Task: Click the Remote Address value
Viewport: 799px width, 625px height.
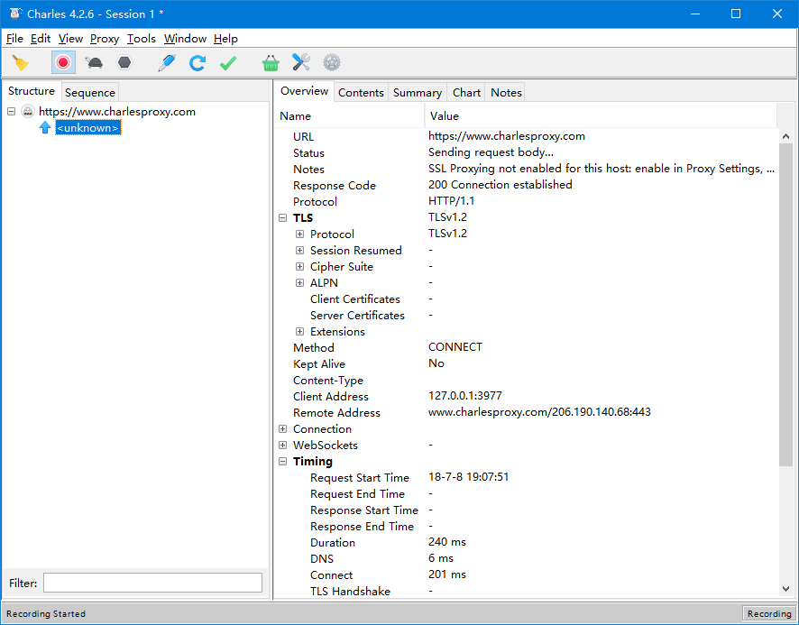Action: click(539, 412)
